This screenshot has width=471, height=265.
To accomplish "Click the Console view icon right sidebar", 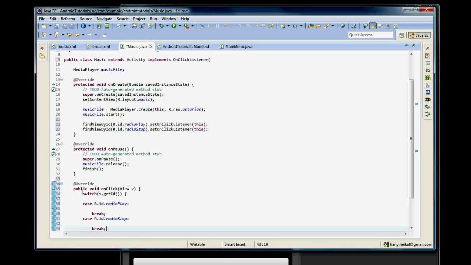I will point(428,92).
